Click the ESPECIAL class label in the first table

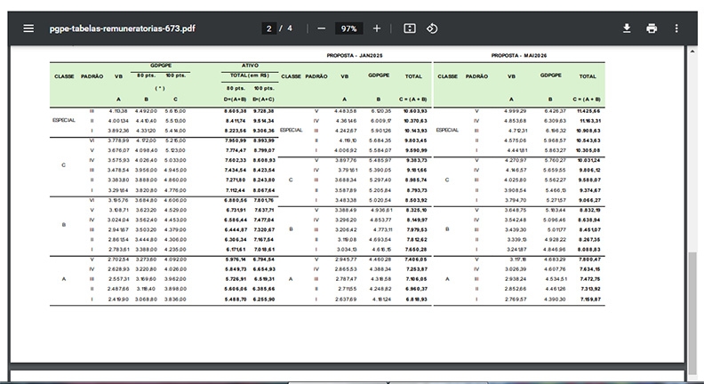click(65, 119)
